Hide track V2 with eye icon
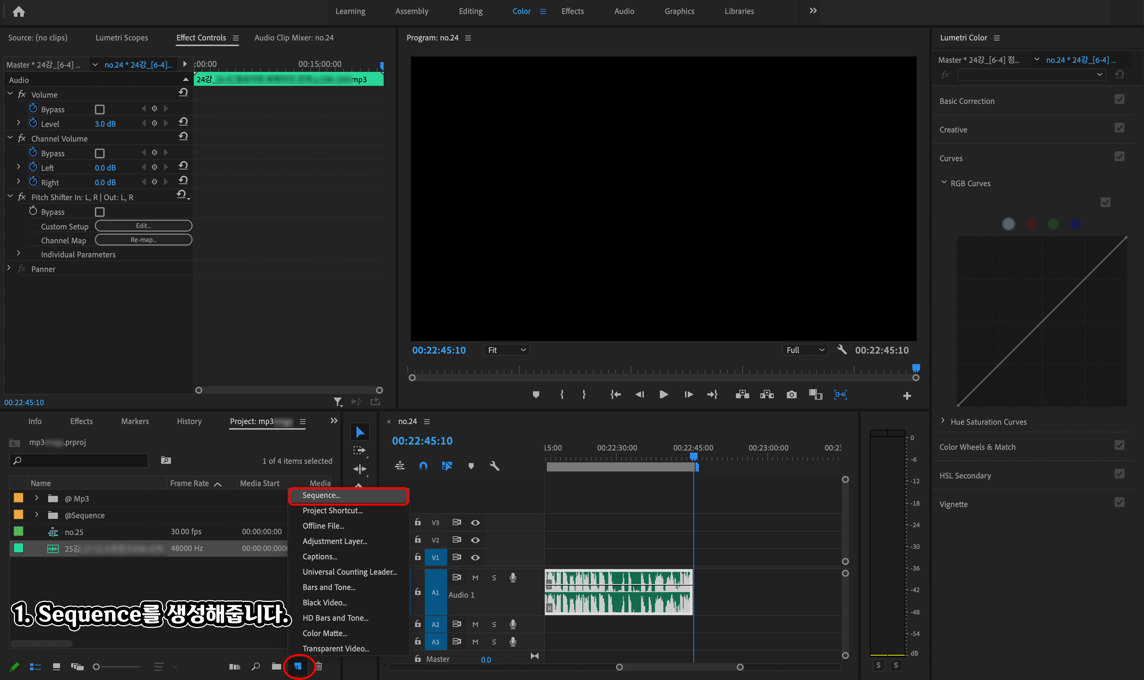1144x680 pixels. (x=475, y=540)
